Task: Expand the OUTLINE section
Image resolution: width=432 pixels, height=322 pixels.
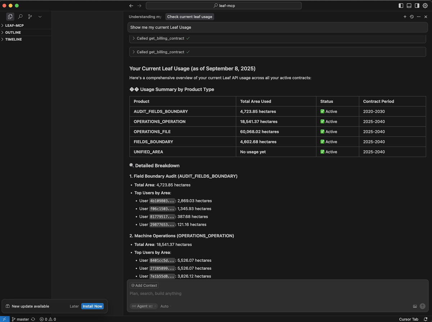Action: click(13, 32)
